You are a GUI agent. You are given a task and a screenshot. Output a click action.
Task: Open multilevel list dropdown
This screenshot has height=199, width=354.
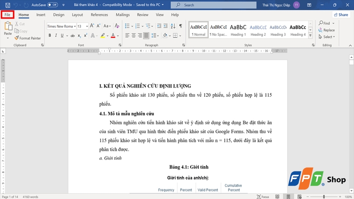(x=152, y=26)
